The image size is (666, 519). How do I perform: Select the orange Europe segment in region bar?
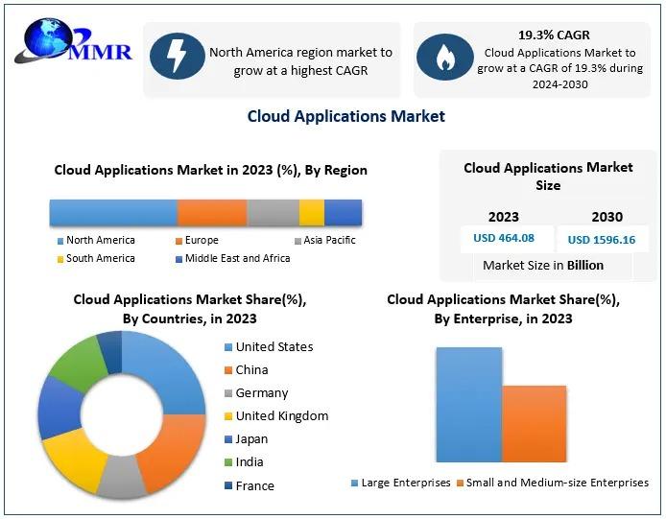pyautogui.click(x=212, y=212)
